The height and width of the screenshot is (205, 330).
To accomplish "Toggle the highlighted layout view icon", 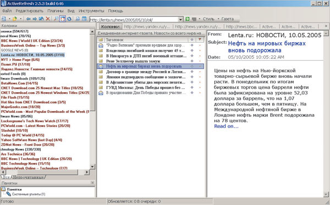I will 63,19.
